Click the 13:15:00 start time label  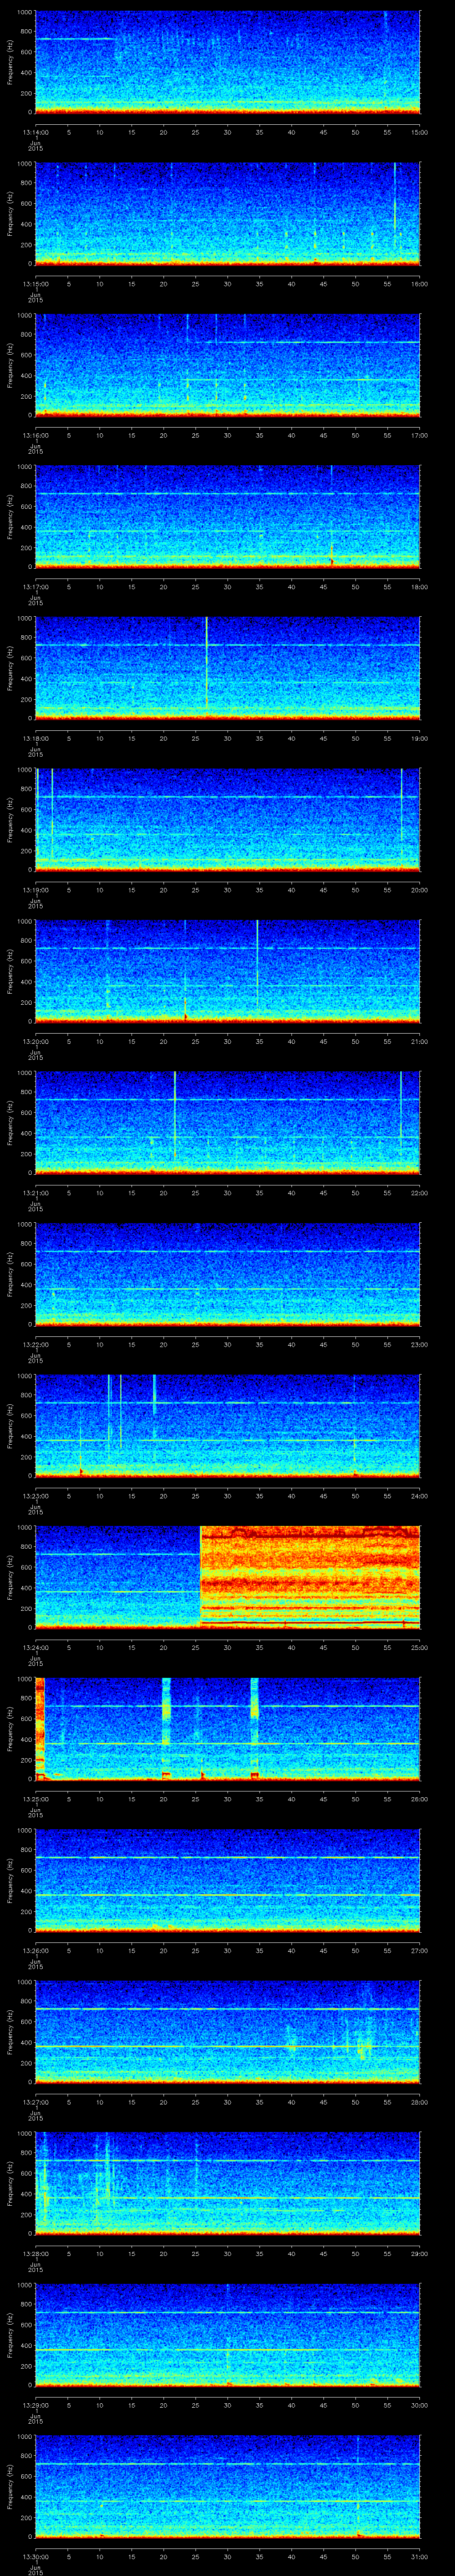(x=35, y=284)
